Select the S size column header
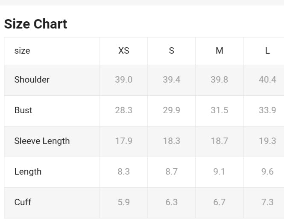The width and height of the screenshot is (284, 224). point(172,51)
